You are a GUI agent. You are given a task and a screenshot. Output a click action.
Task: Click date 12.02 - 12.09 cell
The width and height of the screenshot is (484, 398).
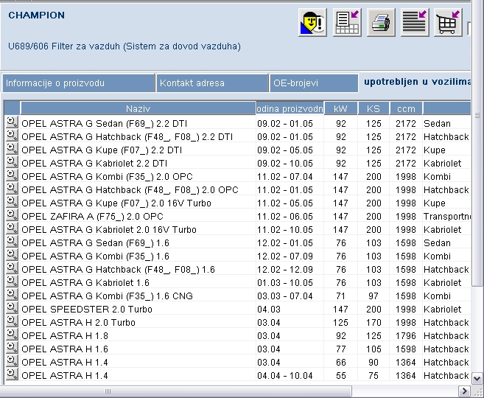[x=285, y=269]
